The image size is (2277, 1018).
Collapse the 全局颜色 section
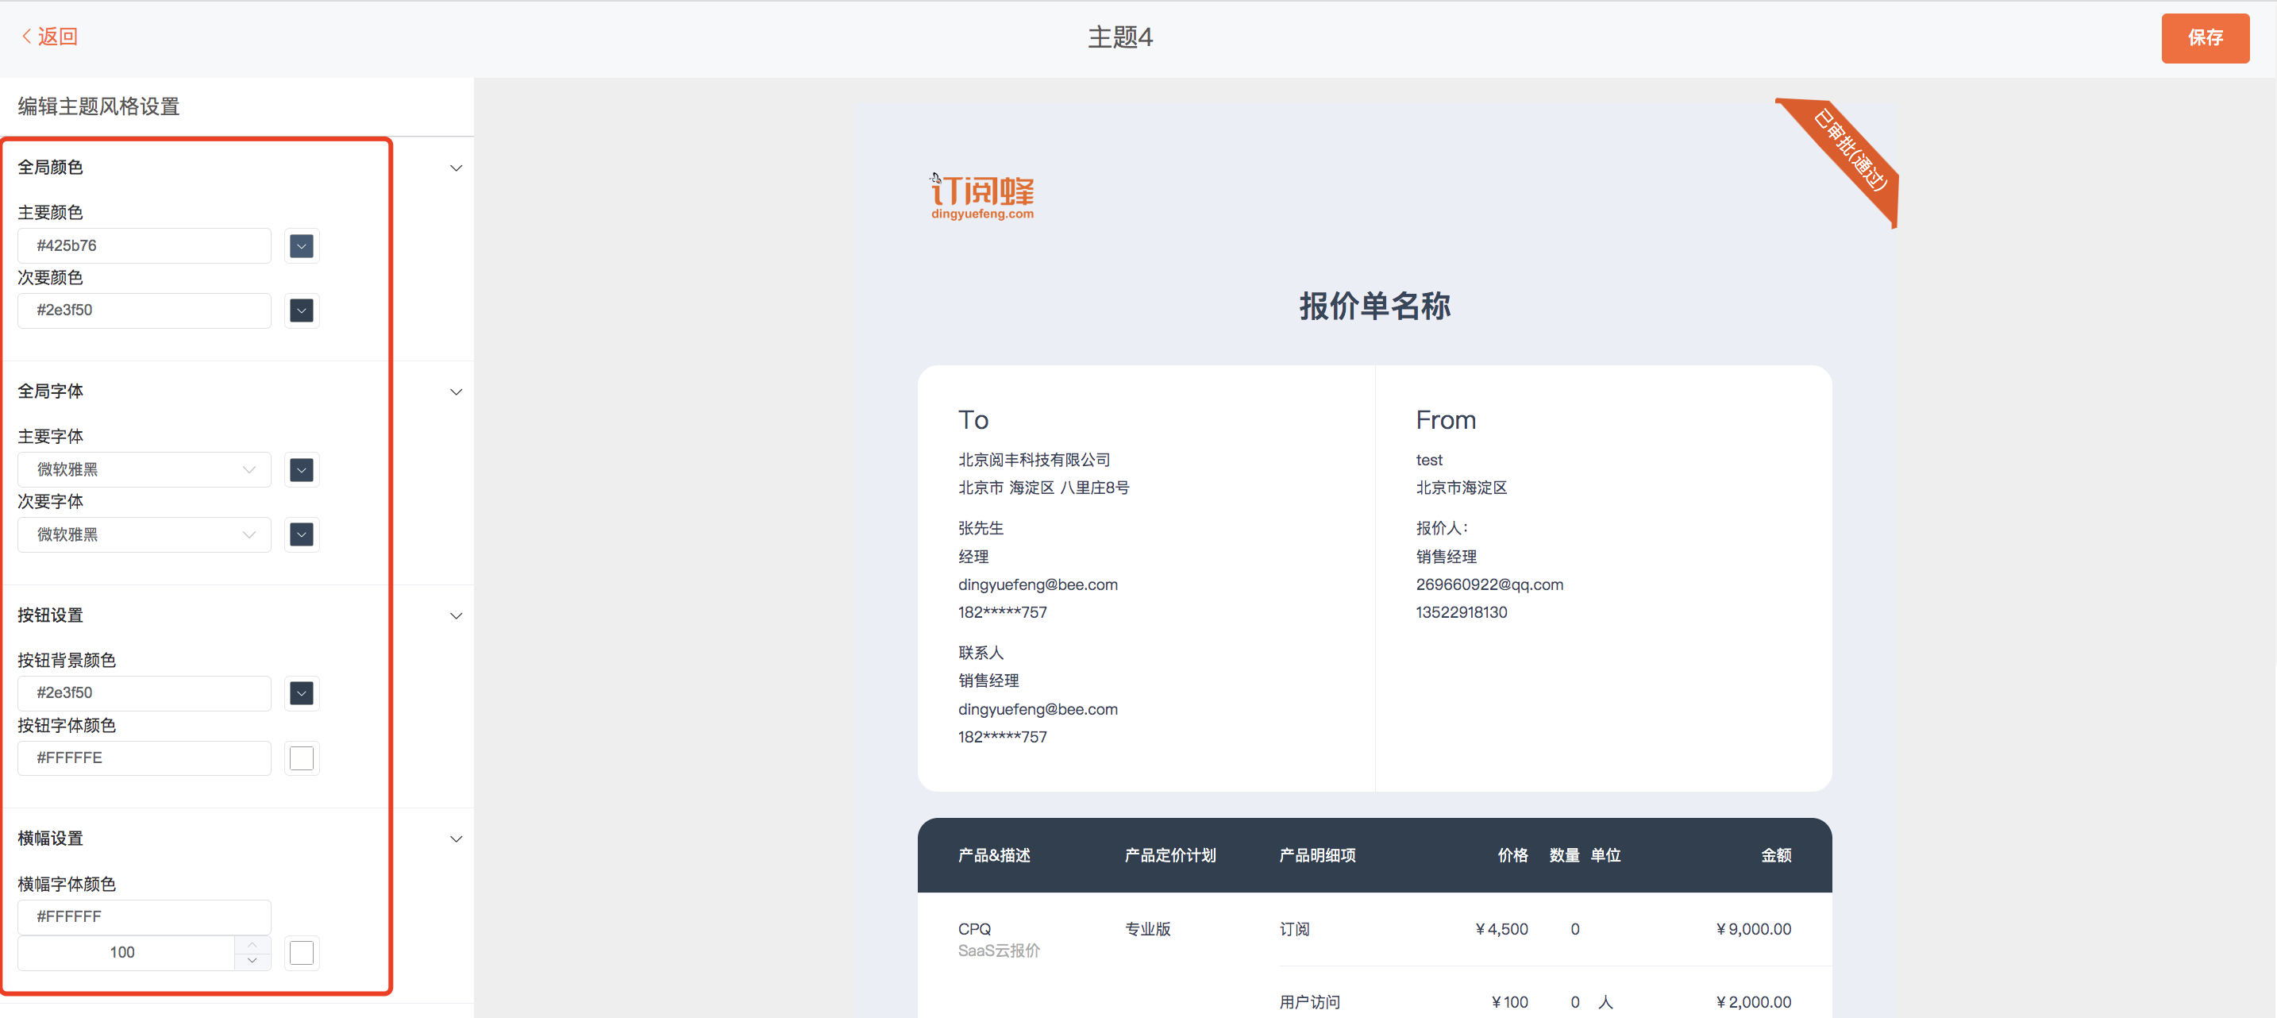click(456, 168)
